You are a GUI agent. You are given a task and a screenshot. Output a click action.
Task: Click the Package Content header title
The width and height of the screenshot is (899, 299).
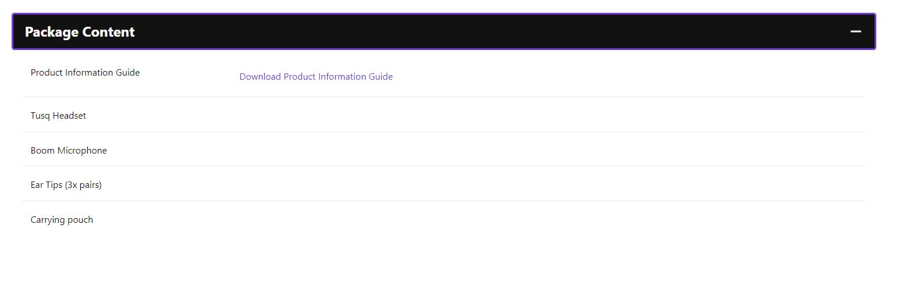[80, 32]
